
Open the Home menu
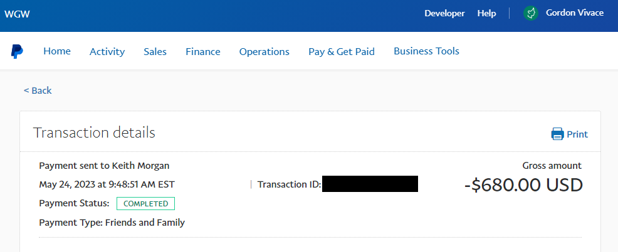click(57, 51)
